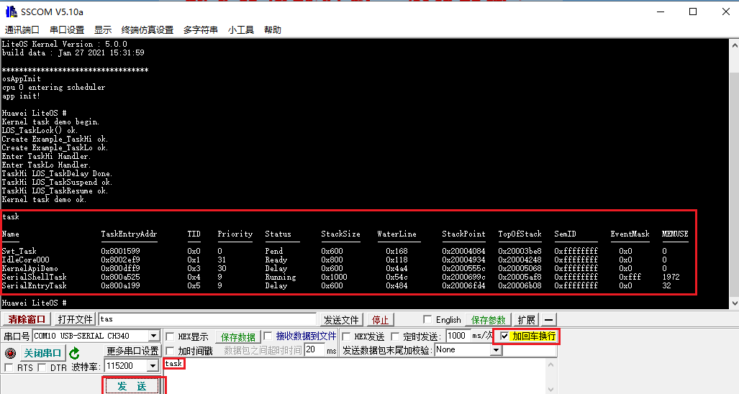Click the 关闭串口 button
739x394 pixels.
pos(42,353)
